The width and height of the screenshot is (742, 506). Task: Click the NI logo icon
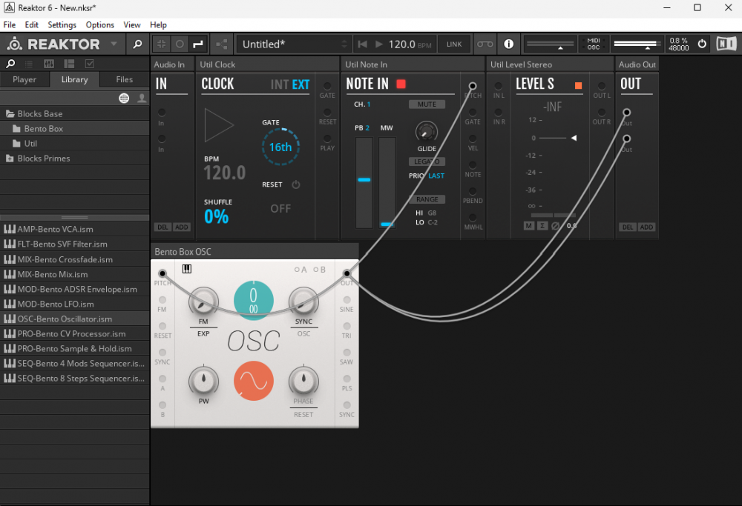(x=726, y=44)
